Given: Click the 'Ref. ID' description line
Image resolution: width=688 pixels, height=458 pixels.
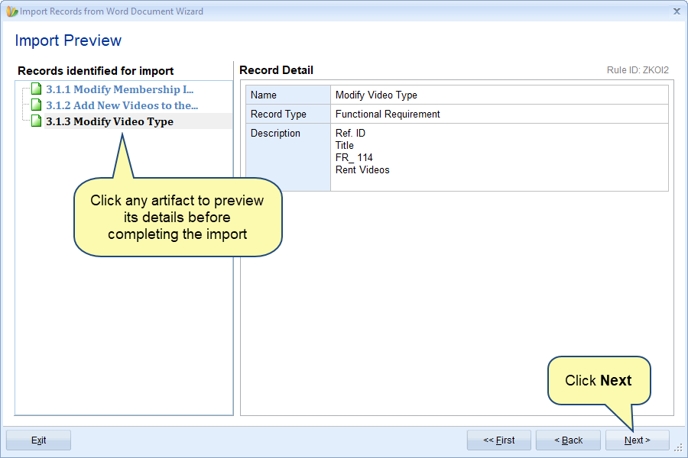Looking at the screenshot, I should pos(350,134).
